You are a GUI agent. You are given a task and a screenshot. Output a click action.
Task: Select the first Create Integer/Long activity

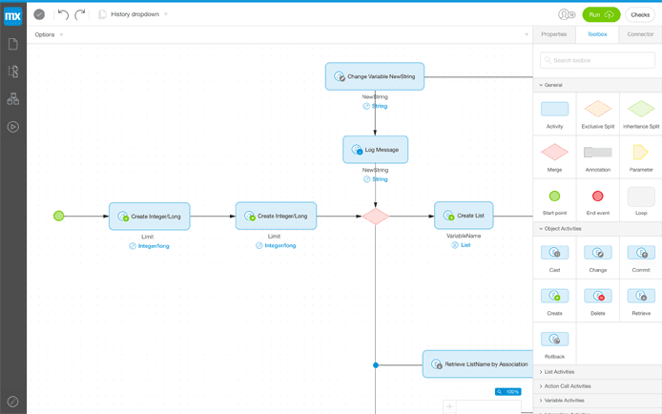click(150, 217)
